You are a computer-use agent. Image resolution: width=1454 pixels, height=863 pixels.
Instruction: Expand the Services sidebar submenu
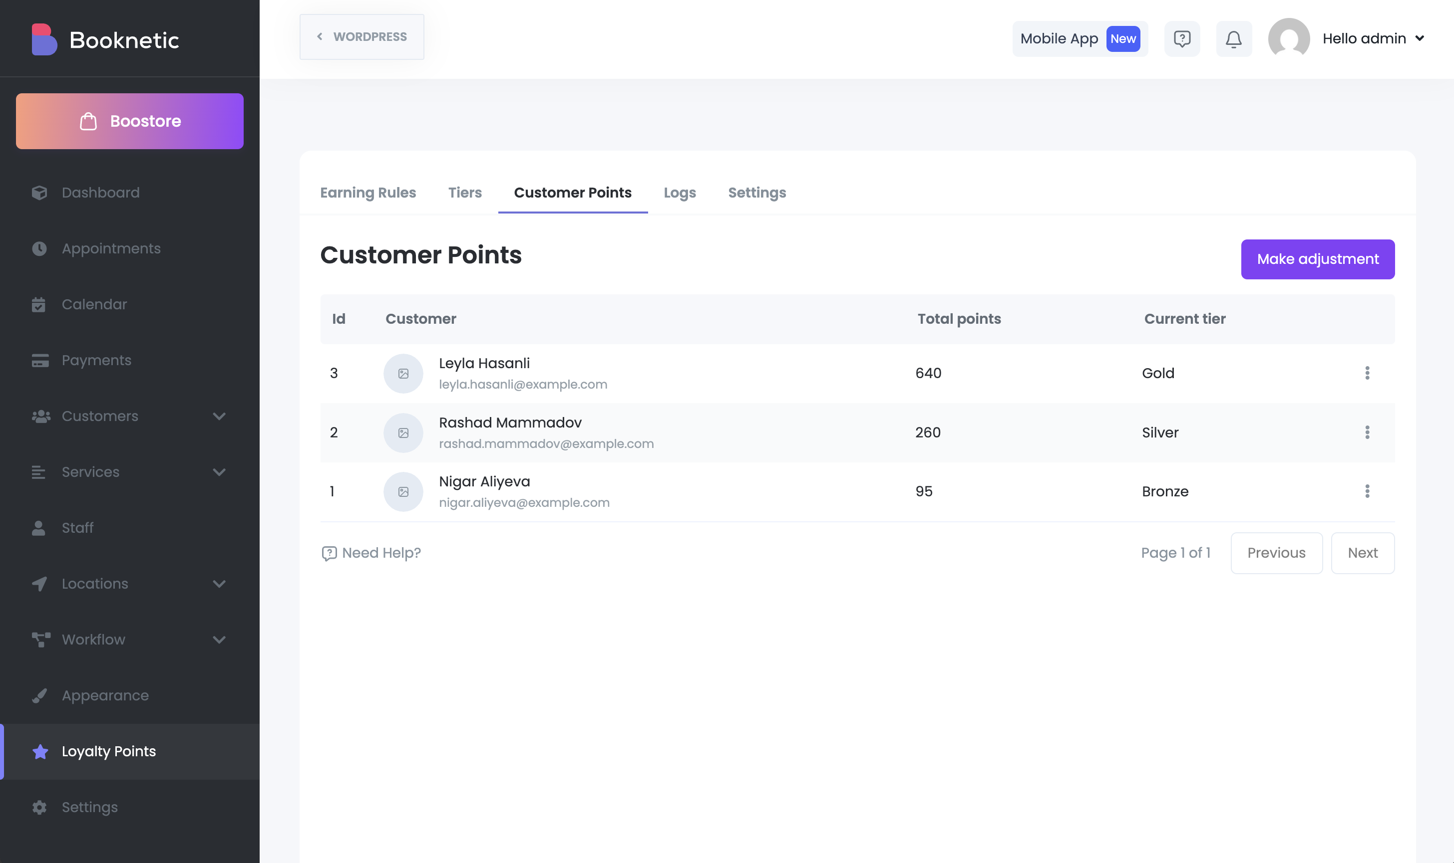tap(219, 472)
